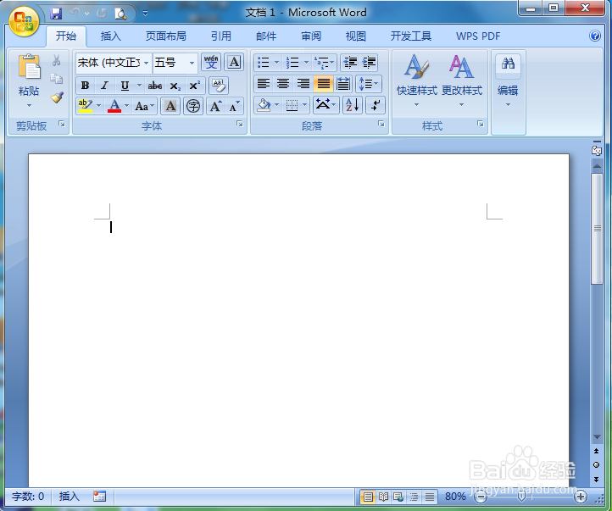Toggle Superscript formatting
This screenshot has height=511, width=612.
tap(194, 86)
